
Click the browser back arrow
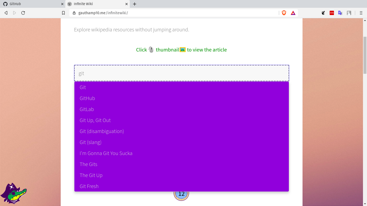click(x=6, y=13)
